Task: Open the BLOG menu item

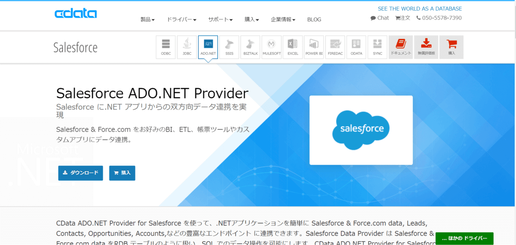Action: coord(314,19)
